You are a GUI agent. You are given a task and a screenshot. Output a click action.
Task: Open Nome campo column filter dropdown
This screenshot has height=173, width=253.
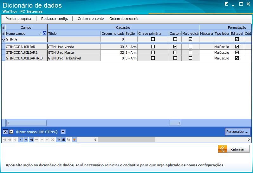[44, 33]
